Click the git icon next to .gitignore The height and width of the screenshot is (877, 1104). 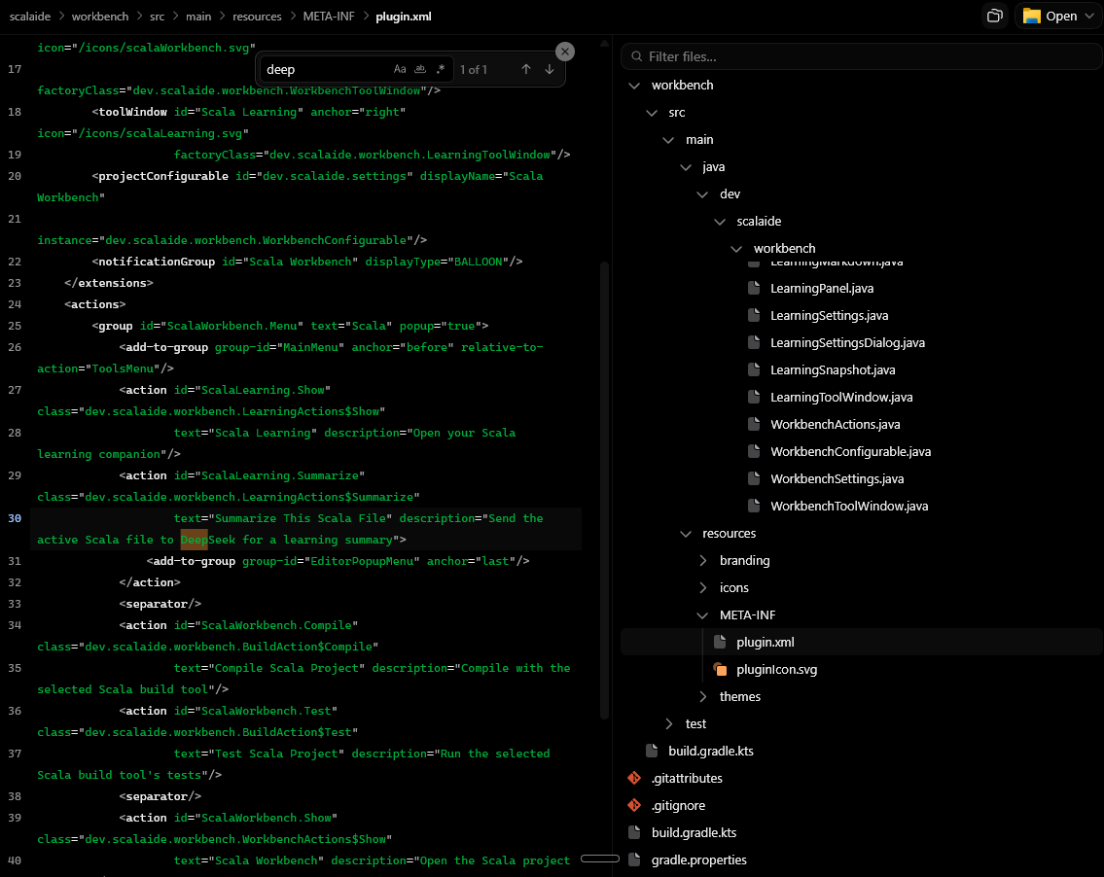point(634,805)
